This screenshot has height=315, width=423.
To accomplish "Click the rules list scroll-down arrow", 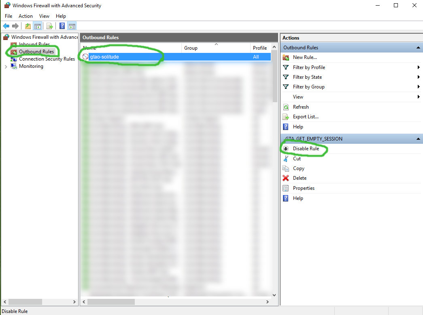I will pos(274,295).
